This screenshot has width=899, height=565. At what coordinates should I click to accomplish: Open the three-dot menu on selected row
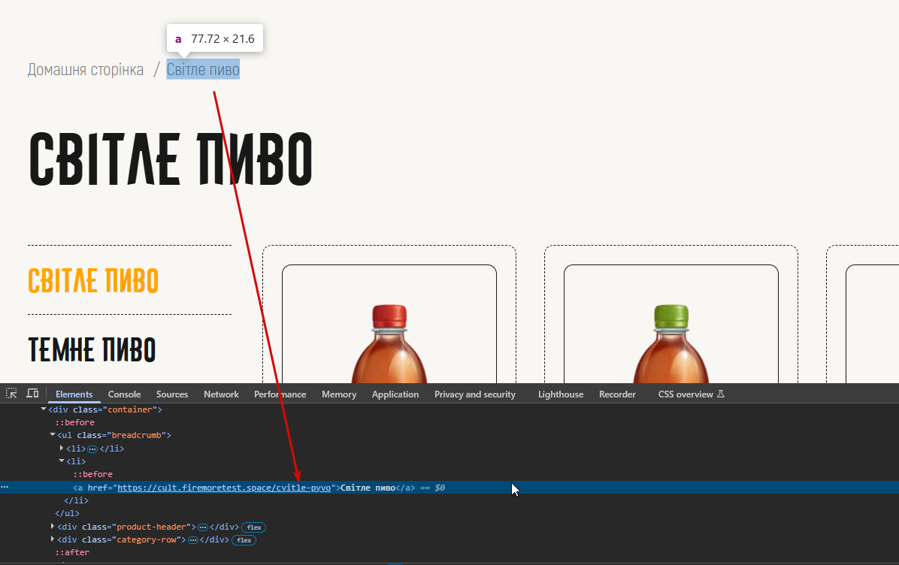pyautogui.click(x=5, y=487)
